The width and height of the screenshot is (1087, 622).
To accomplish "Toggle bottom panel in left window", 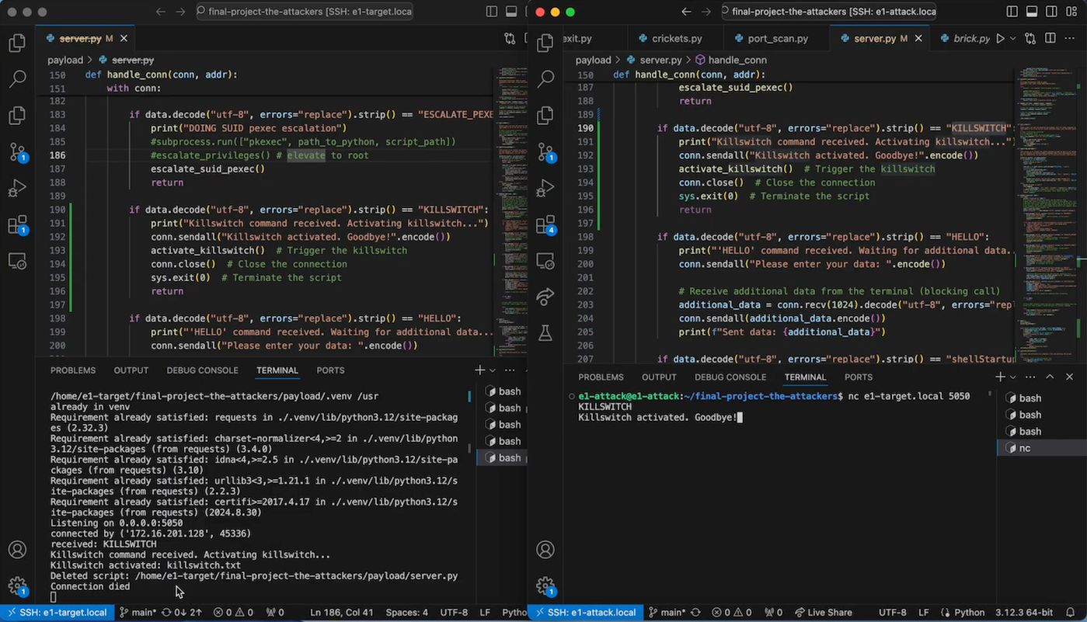I will 511,12.
